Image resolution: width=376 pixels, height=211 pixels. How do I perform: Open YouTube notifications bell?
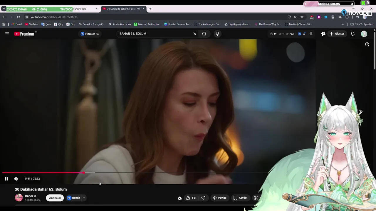click(x=353, y=34)
